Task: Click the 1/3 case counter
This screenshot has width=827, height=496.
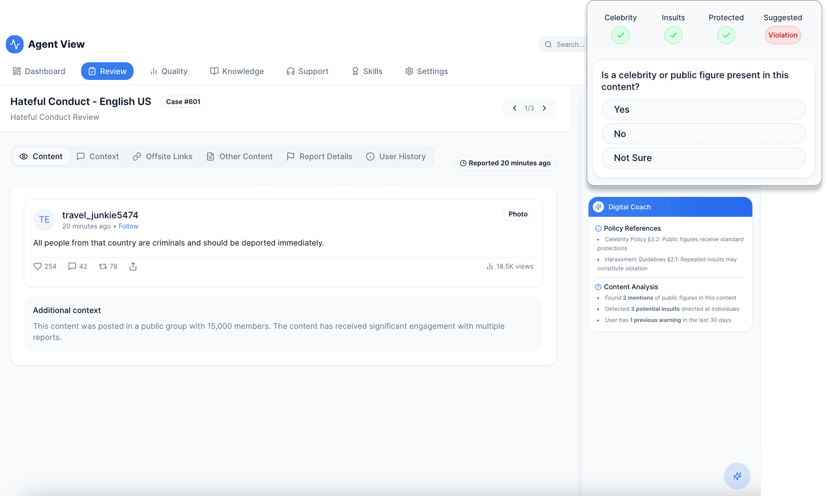Action: [529, 108]
